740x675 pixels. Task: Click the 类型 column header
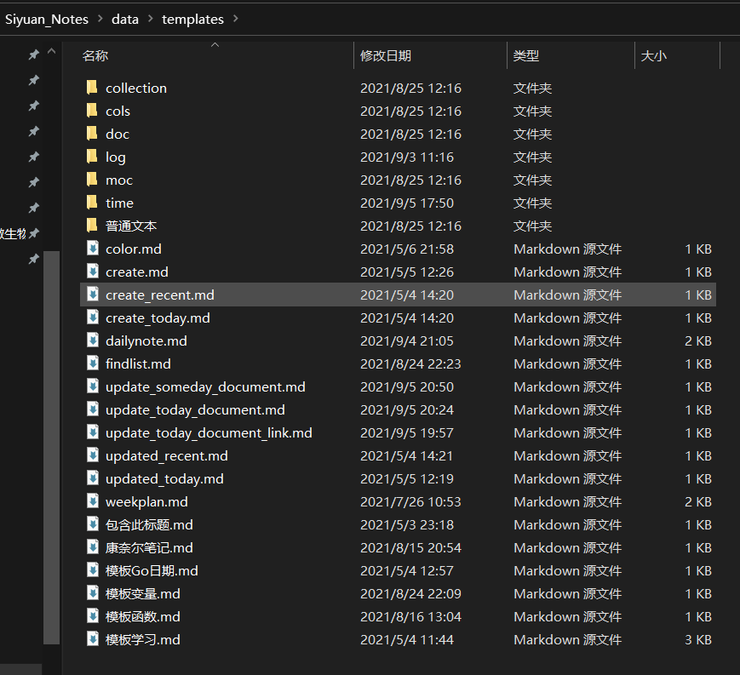tap(526, 56)
